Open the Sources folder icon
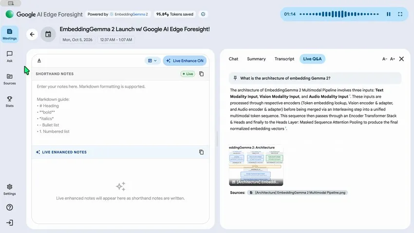Screen dimensions: 414x233 pyautogui.click(x=10, y=79)
